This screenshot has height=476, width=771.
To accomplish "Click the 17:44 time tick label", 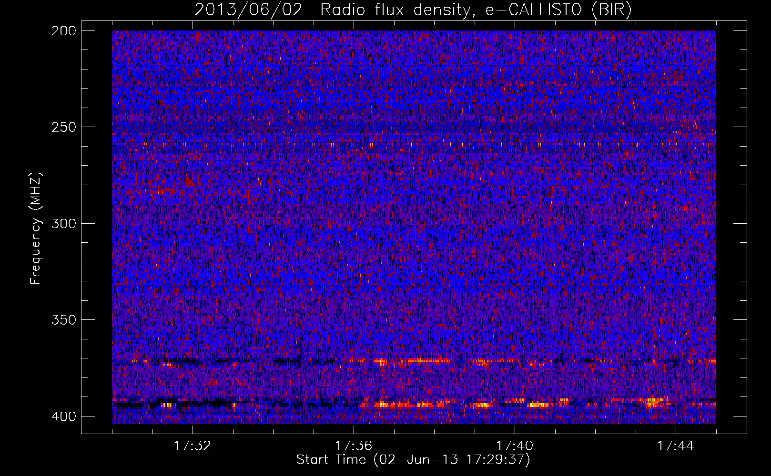I will pyautogui.click(x=676, y=446).
